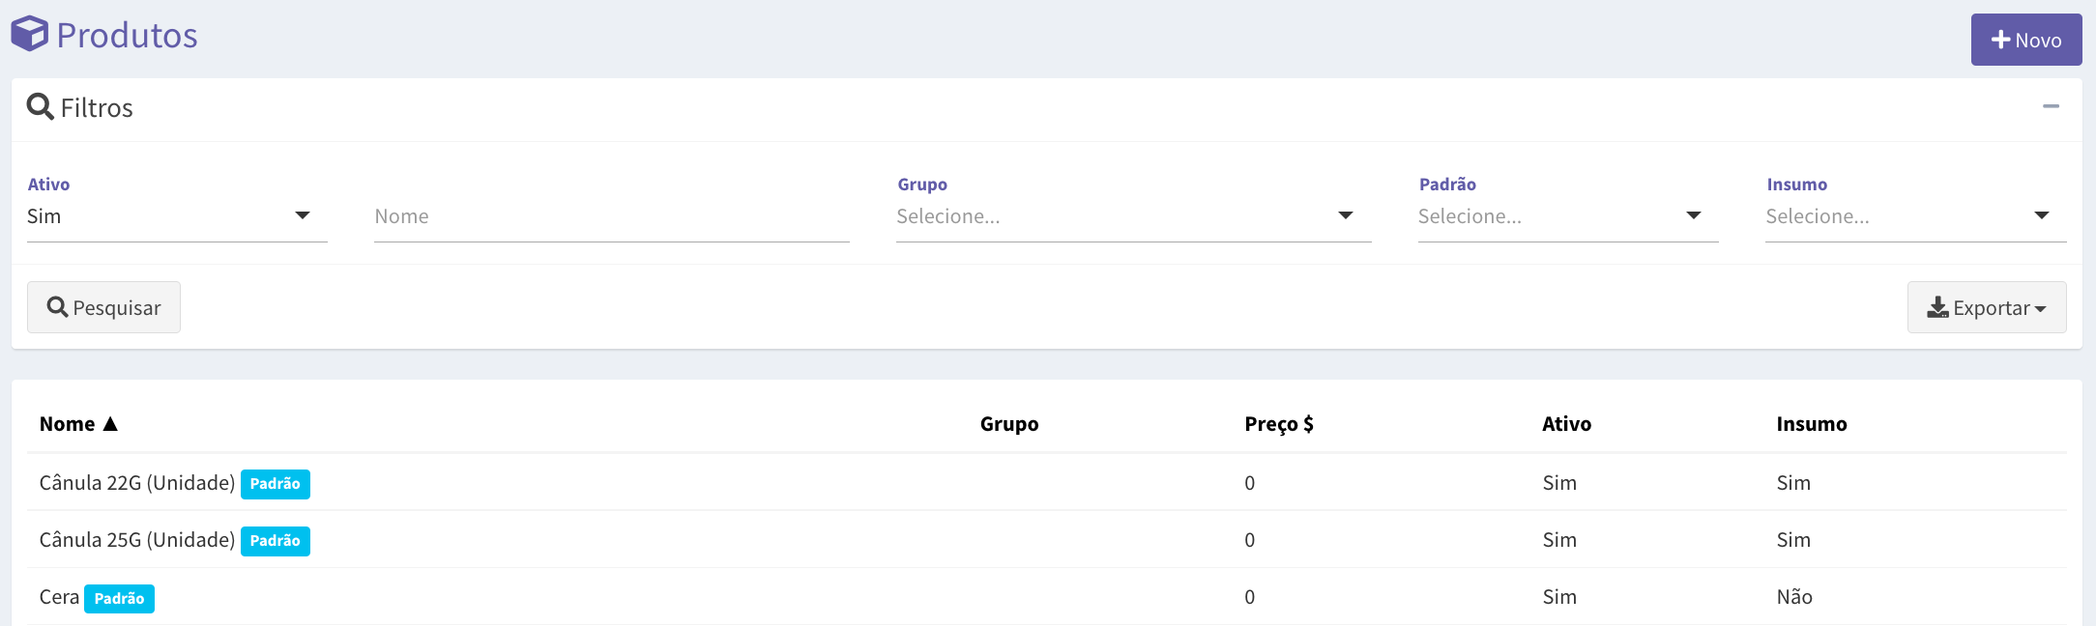Click the Filtros magnifier icon

40,106
